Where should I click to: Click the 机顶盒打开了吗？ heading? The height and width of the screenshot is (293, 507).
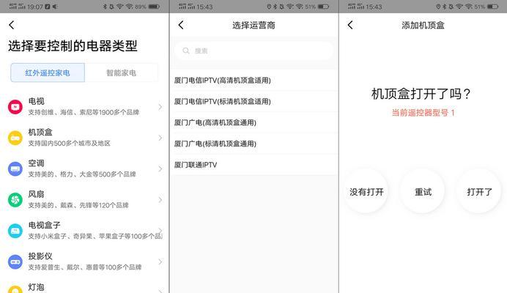[x=421, y=94]
